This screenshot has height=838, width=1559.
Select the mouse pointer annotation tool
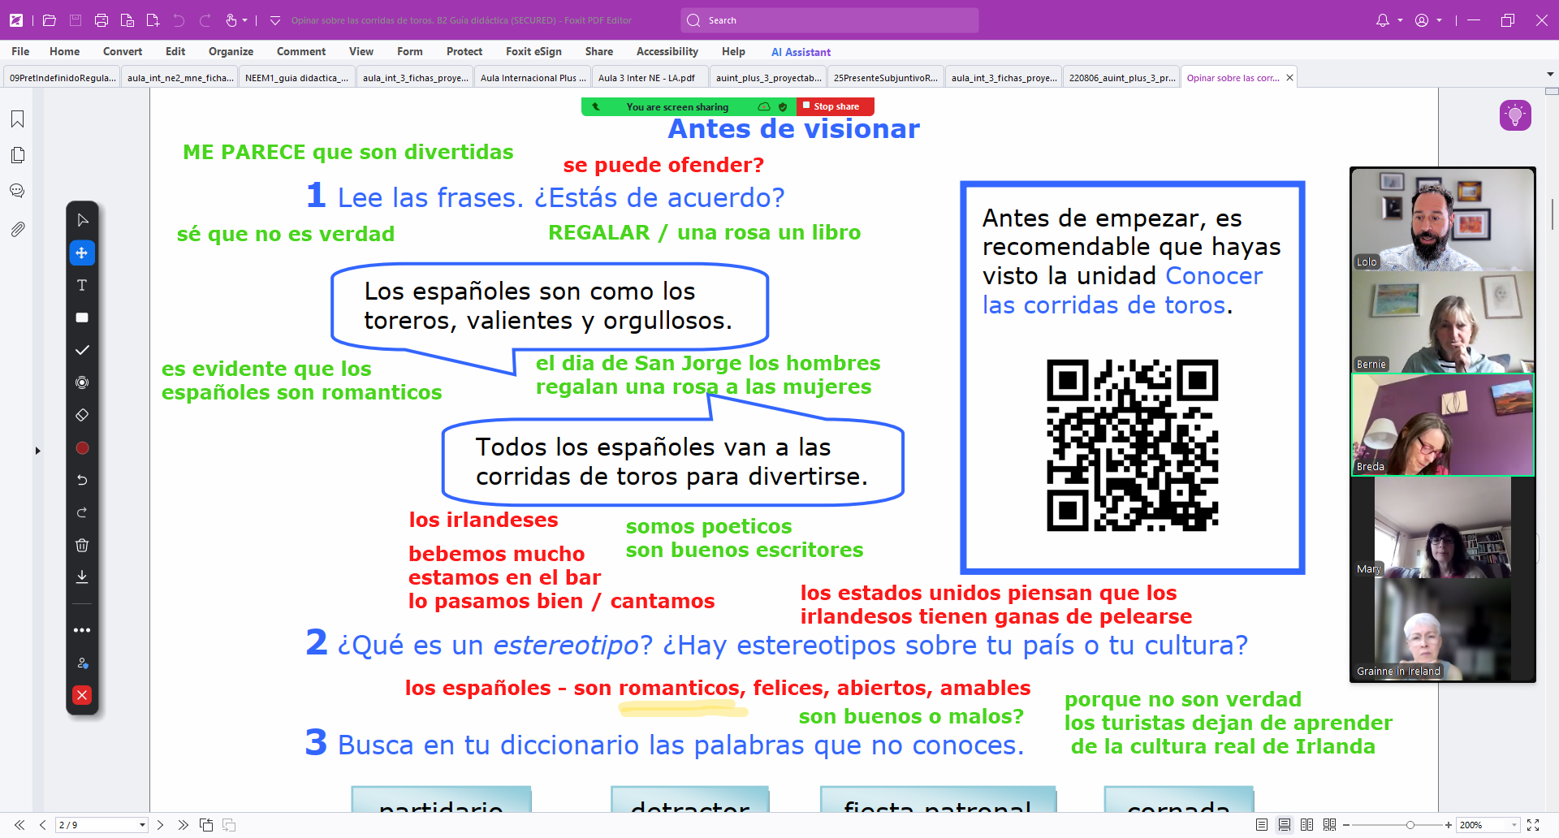click(x=82, y=220)
